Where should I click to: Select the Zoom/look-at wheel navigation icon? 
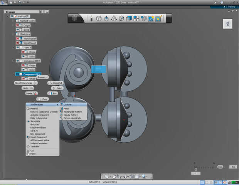(107, 176)
